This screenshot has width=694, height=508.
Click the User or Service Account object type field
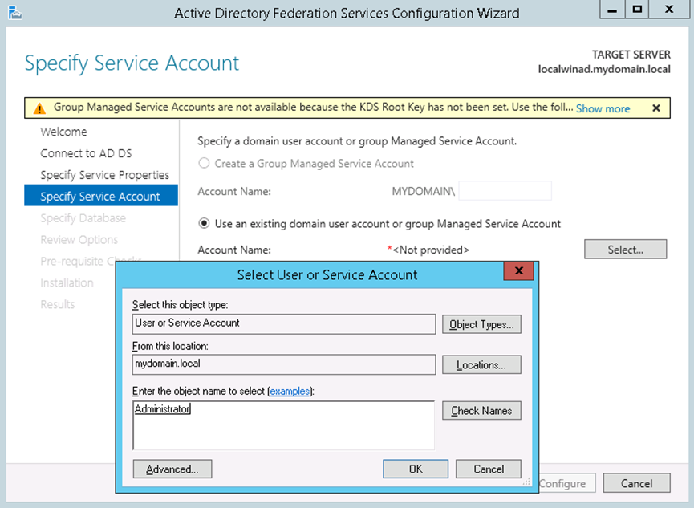284,323
